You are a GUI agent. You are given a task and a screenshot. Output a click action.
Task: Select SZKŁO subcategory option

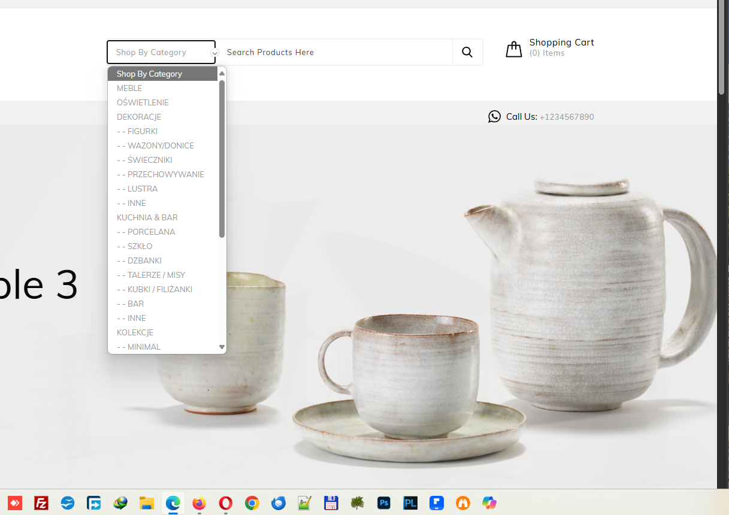[x=162, y=246]
